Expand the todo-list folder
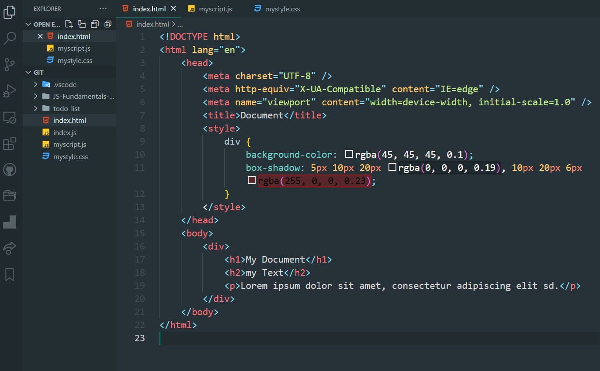 point(36,108)
